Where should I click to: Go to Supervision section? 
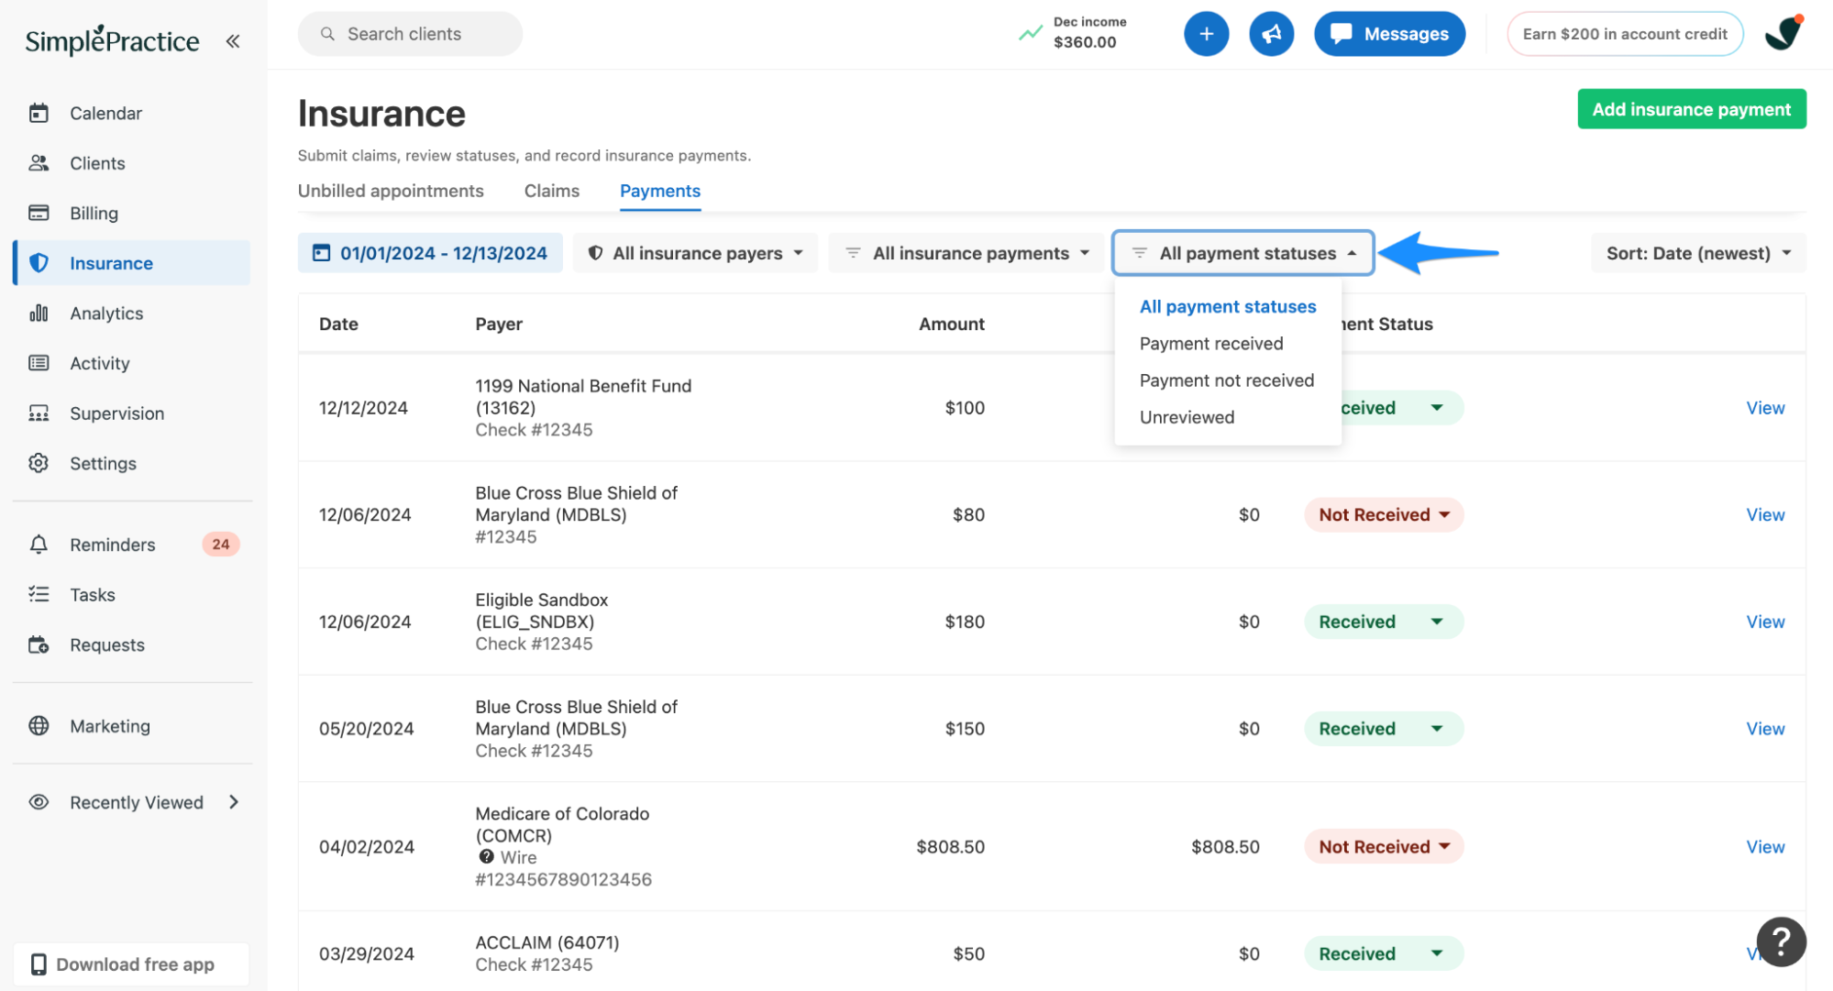pyautogui.click(x=116, y=413)
